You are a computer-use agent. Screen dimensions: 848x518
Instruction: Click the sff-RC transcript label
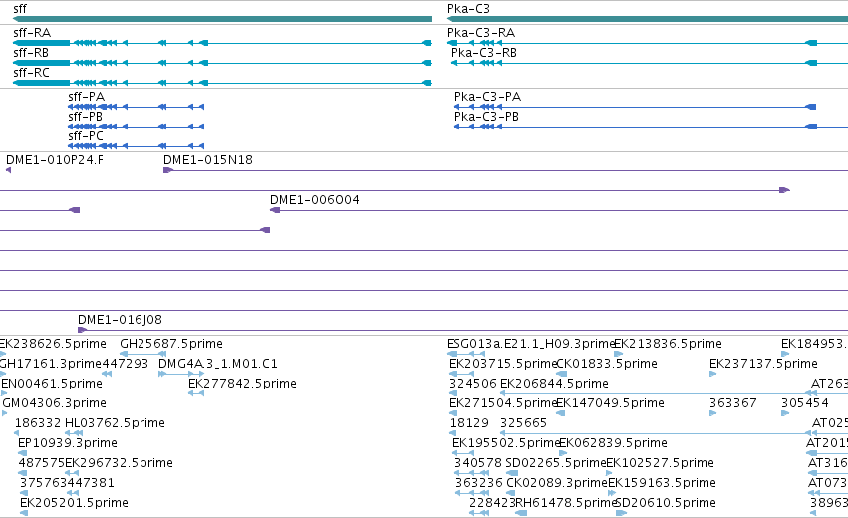point(31,73)
